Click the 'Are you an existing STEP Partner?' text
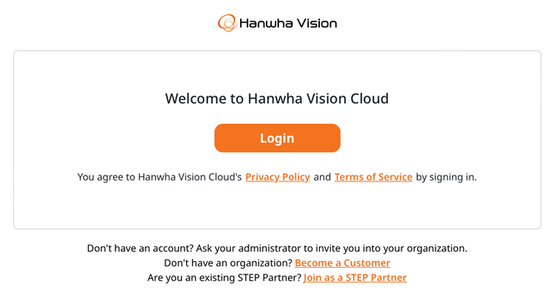 coord(224,278)
